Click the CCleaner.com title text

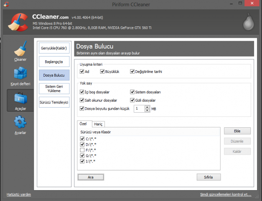[50, 17]
